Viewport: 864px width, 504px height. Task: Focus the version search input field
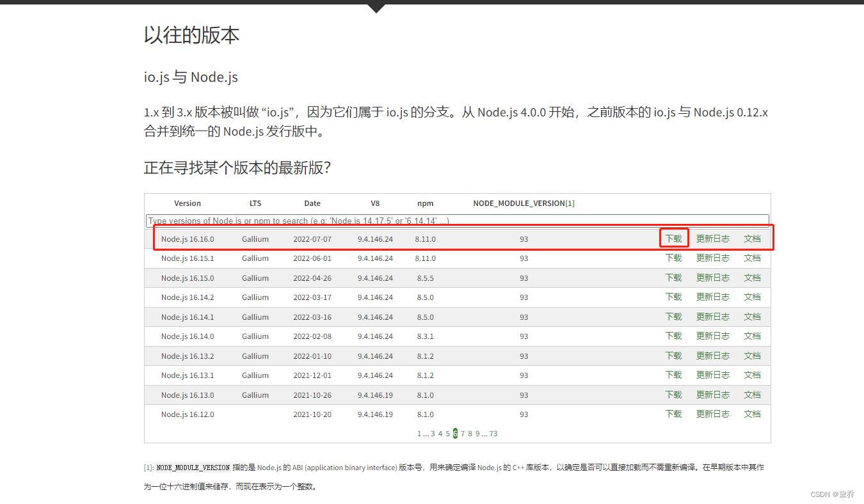pos(457,221)
